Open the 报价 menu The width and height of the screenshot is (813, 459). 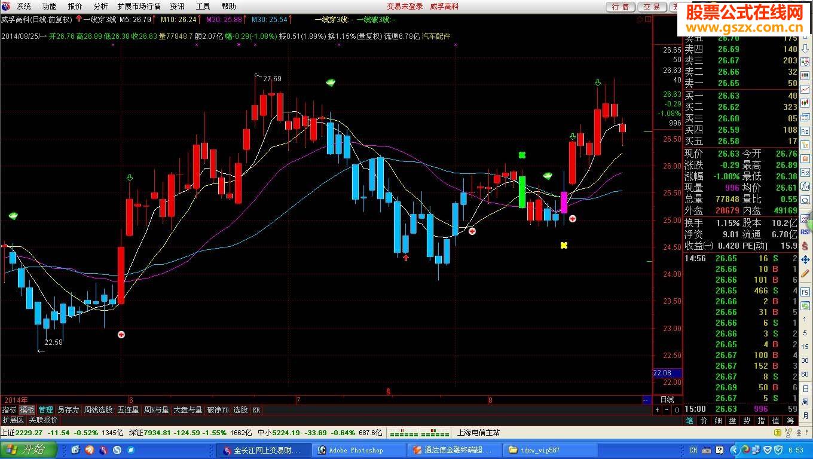(x=75, y=6)
